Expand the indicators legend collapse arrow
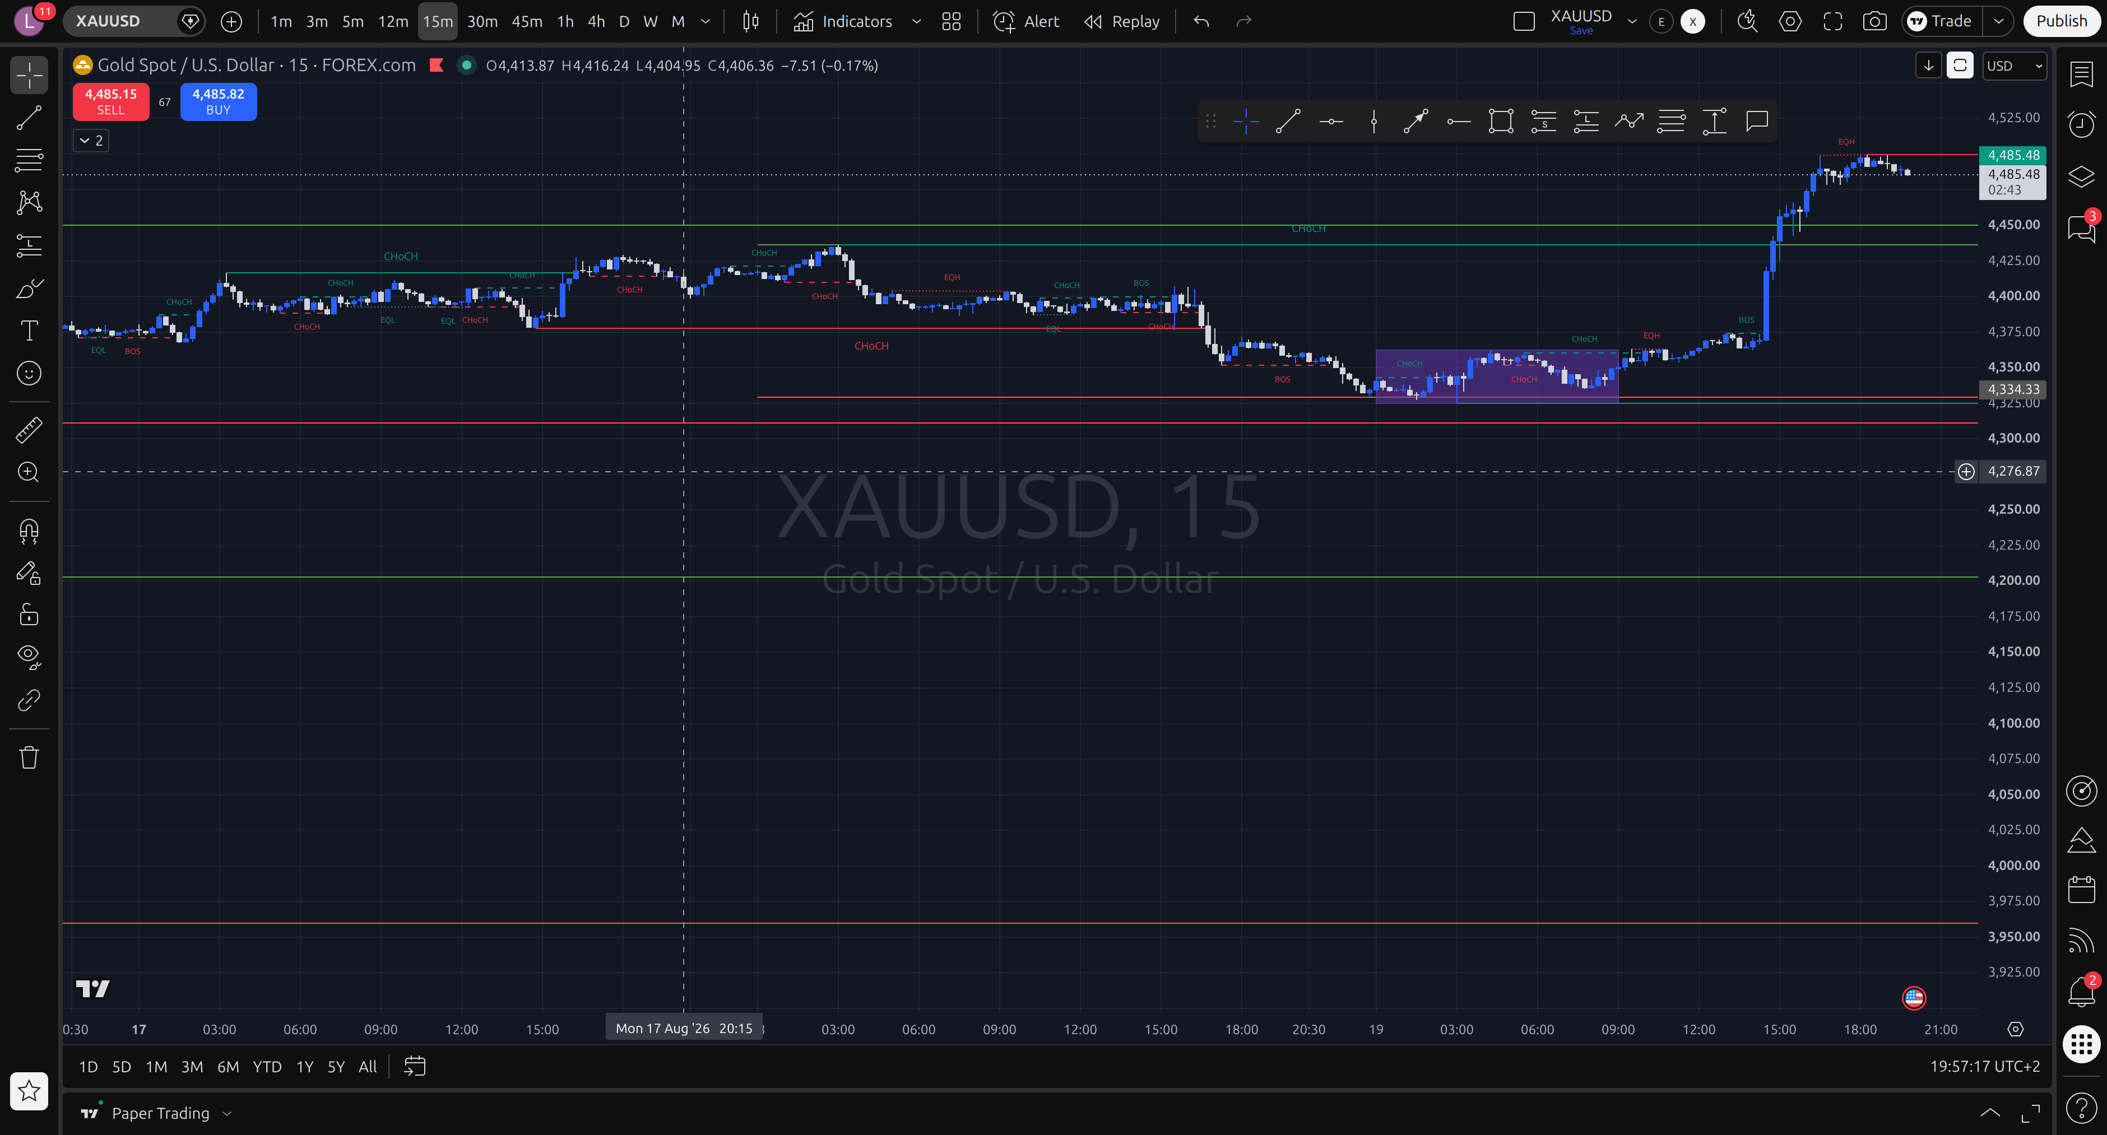Screen dimensions: 2107x1135 91,141
